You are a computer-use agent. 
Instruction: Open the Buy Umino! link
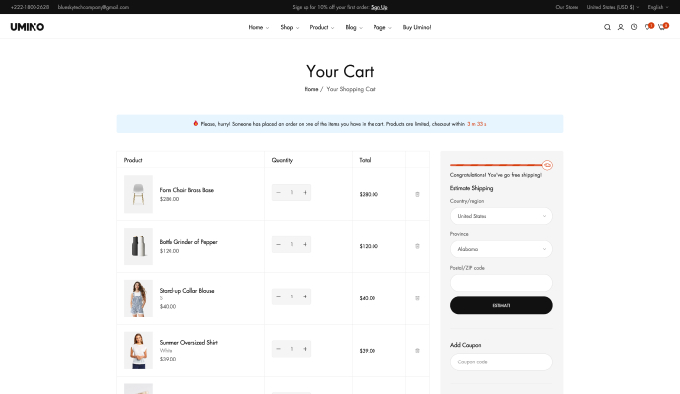[417, 27]
